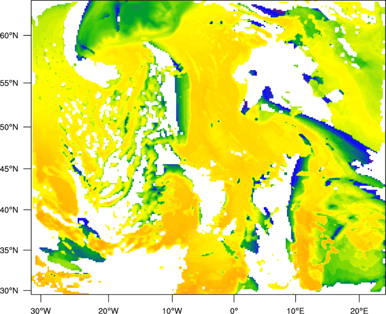Click the 55°N latitude label
Image resolution: width=386 pixels, height=314 pixels.
coord(9,83)
